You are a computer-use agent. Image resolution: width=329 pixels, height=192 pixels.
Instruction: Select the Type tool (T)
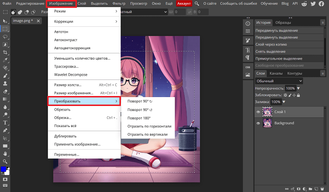(x=5, y=122)
